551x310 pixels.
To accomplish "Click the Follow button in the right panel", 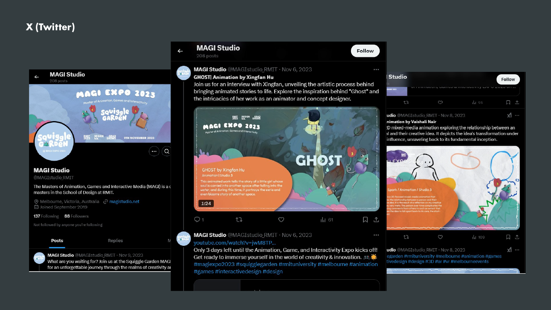I will [508, 80].
